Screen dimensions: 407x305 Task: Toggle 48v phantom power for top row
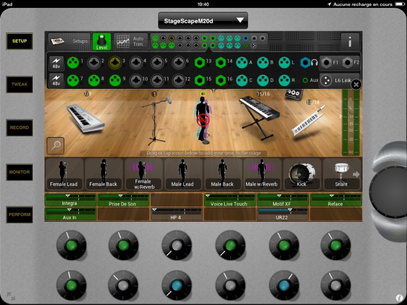(56, 63)
